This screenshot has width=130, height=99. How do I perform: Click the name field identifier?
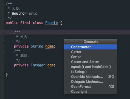(49, 46)
